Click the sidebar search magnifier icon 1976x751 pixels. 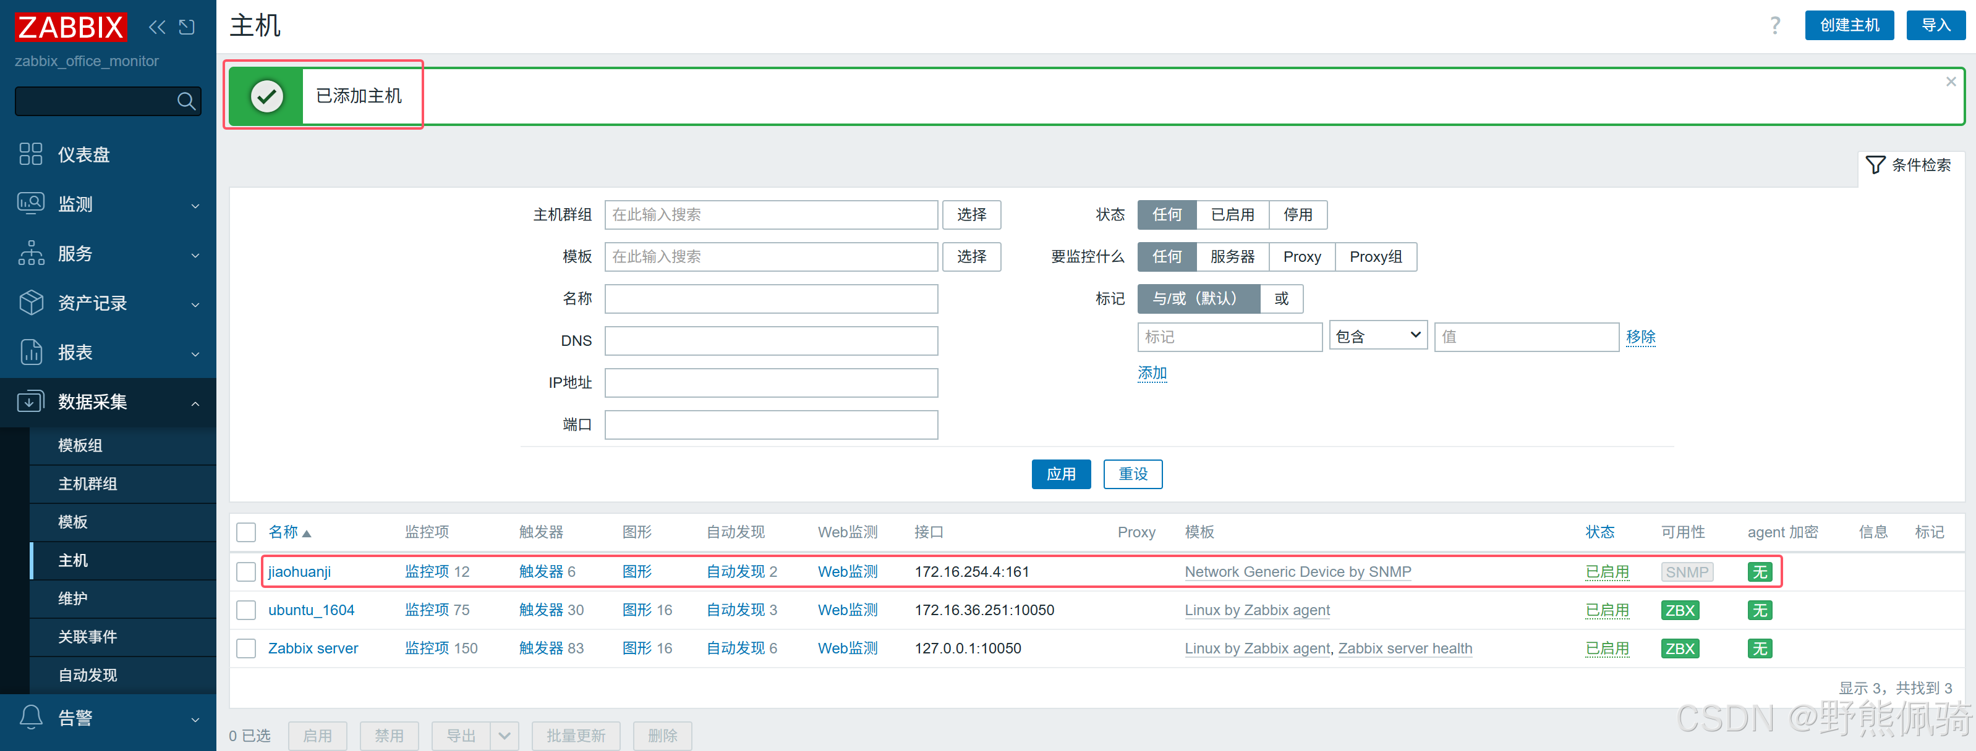click(185, 101)
